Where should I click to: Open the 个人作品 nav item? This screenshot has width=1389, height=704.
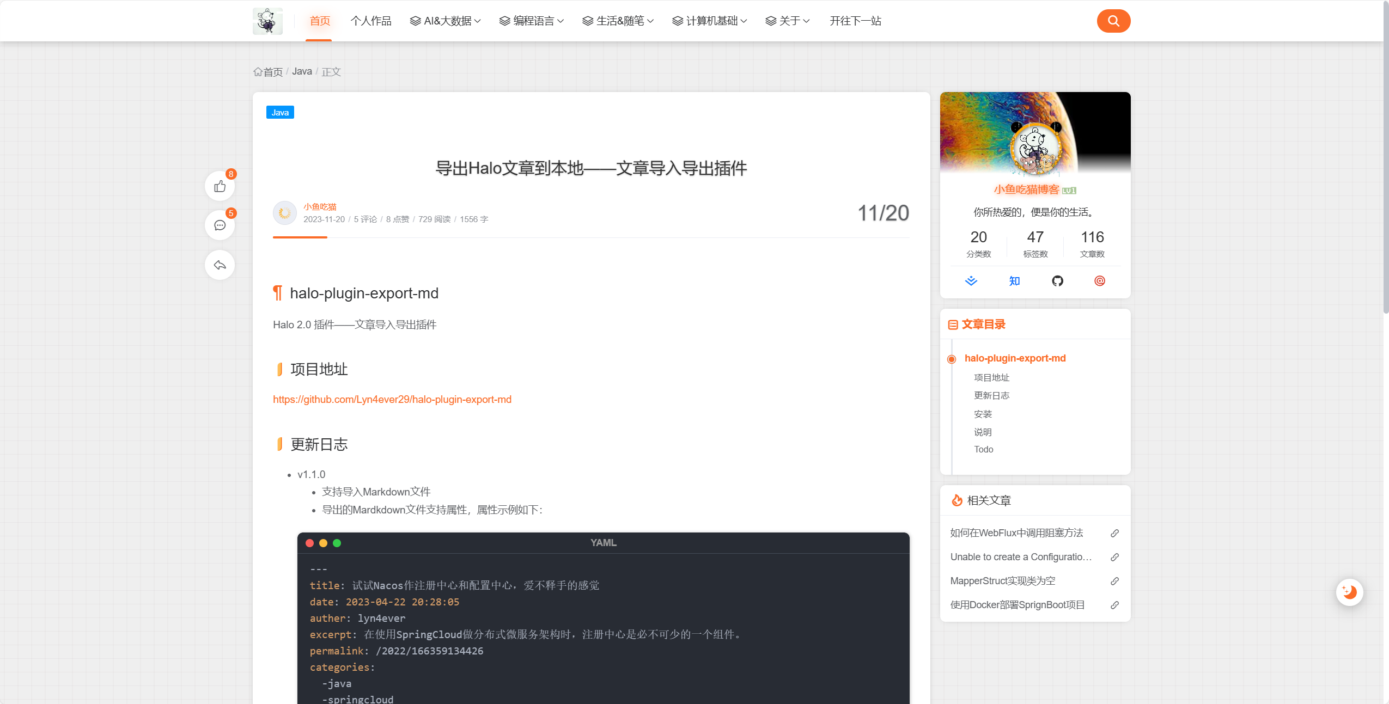coord(371,21)
